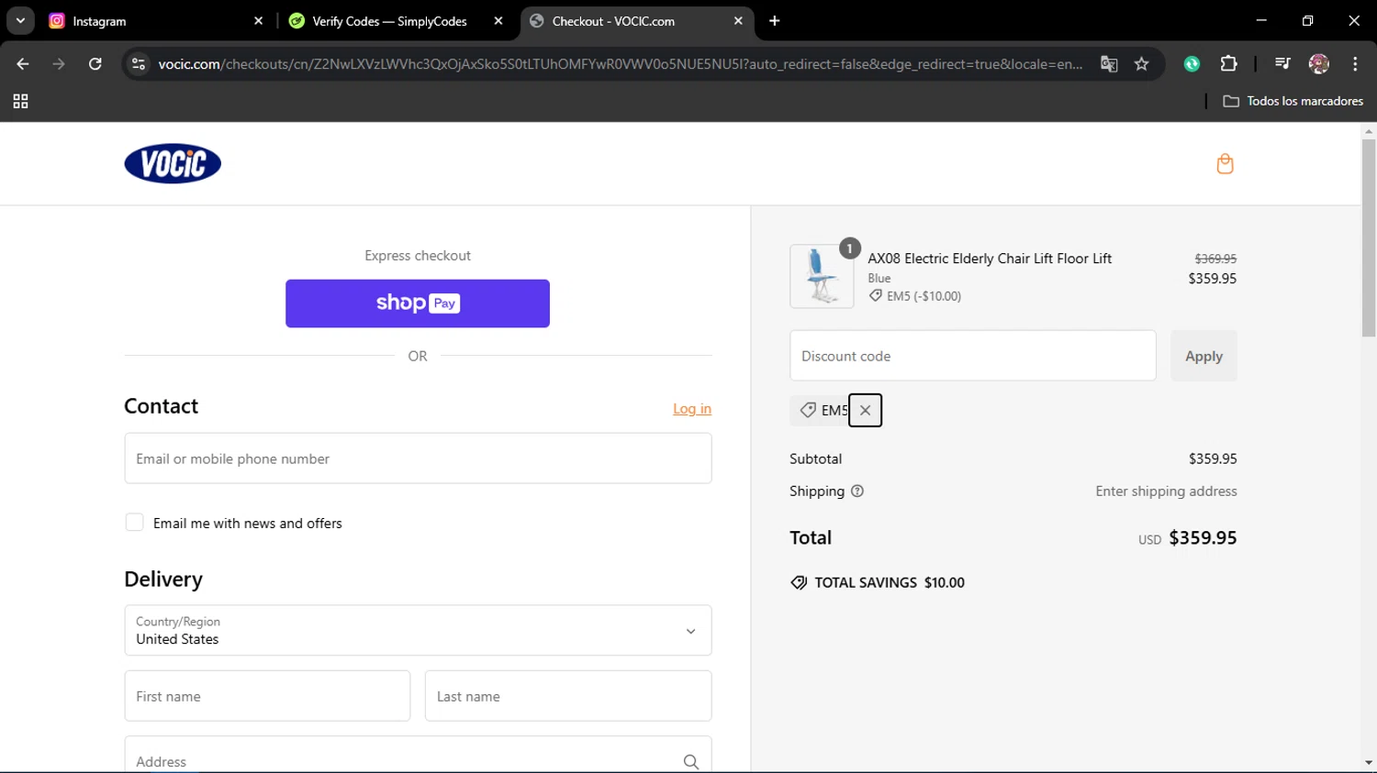Reload the checkout page
Screen dimensions: 1377x773
click(x=95, y=64)
